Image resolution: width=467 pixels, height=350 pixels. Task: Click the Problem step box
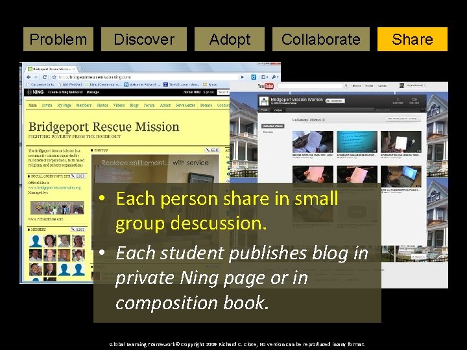pos(58,40)
